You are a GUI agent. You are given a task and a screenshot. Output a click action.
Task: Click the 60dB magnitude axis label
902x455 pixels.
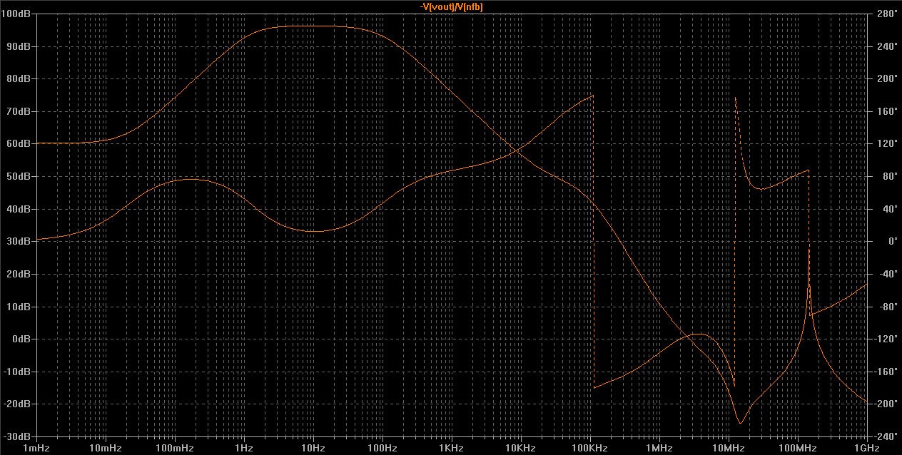point(18,143)
